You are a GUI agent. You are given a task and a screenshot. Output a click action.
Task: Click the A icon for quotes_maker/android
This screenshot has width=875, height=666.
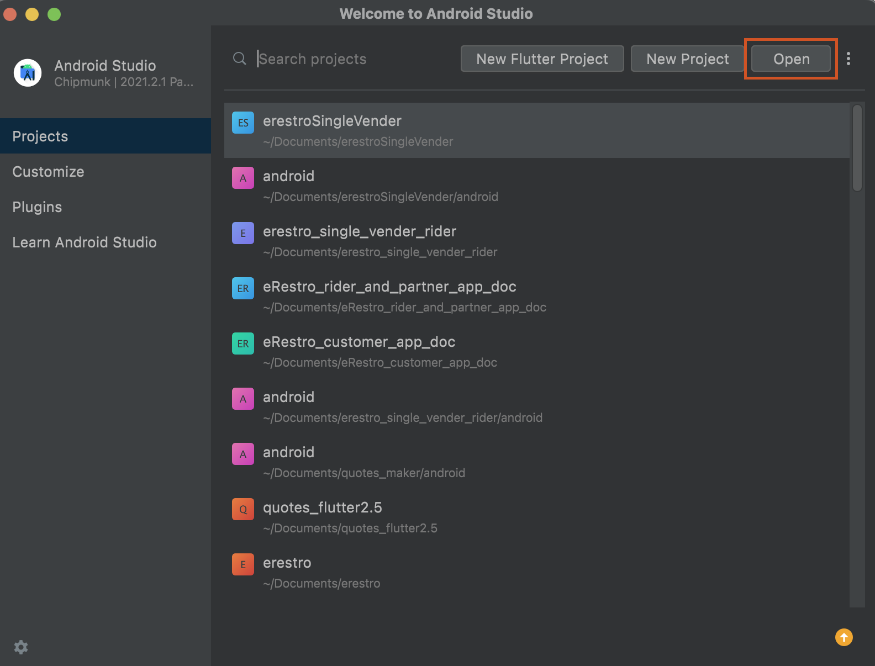tap(243, 454)
